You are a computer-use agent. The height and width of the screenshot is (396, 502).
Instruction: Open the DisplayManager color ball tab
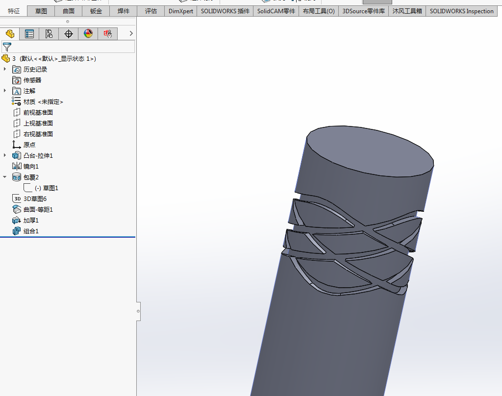coord(88,34)
